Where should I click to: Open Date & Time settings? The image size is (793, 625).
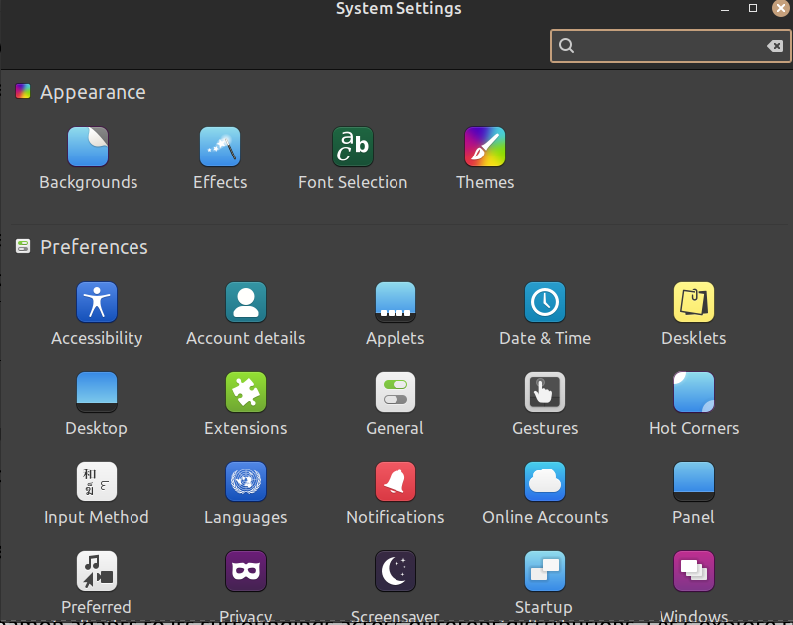point(545,303)
